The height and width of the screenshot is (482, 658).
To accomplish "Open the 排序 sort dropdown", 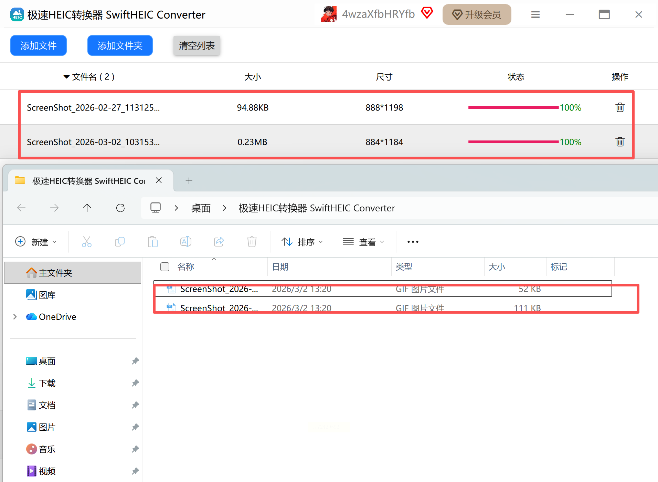I will pos(302,242).
